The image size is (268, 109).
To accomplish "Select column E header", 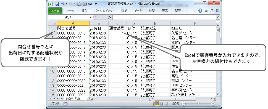I will [155, 23].
